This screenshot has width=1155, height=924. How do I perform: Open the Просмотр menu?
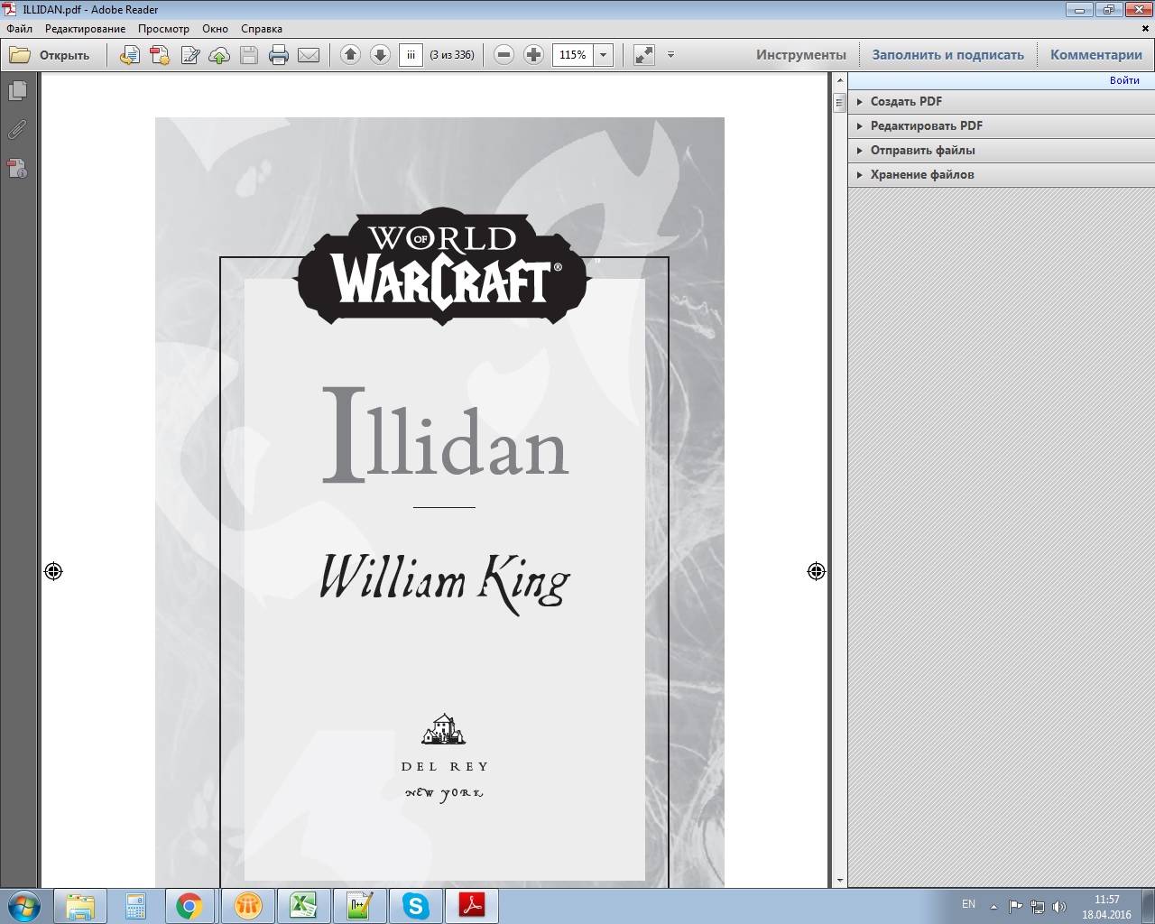click(x=163, y=29)
